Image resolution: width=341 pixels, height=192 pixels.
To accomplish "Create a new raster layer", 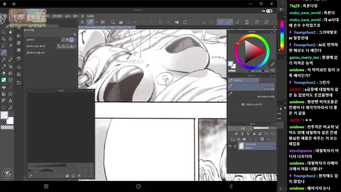I will click(233, 139).
